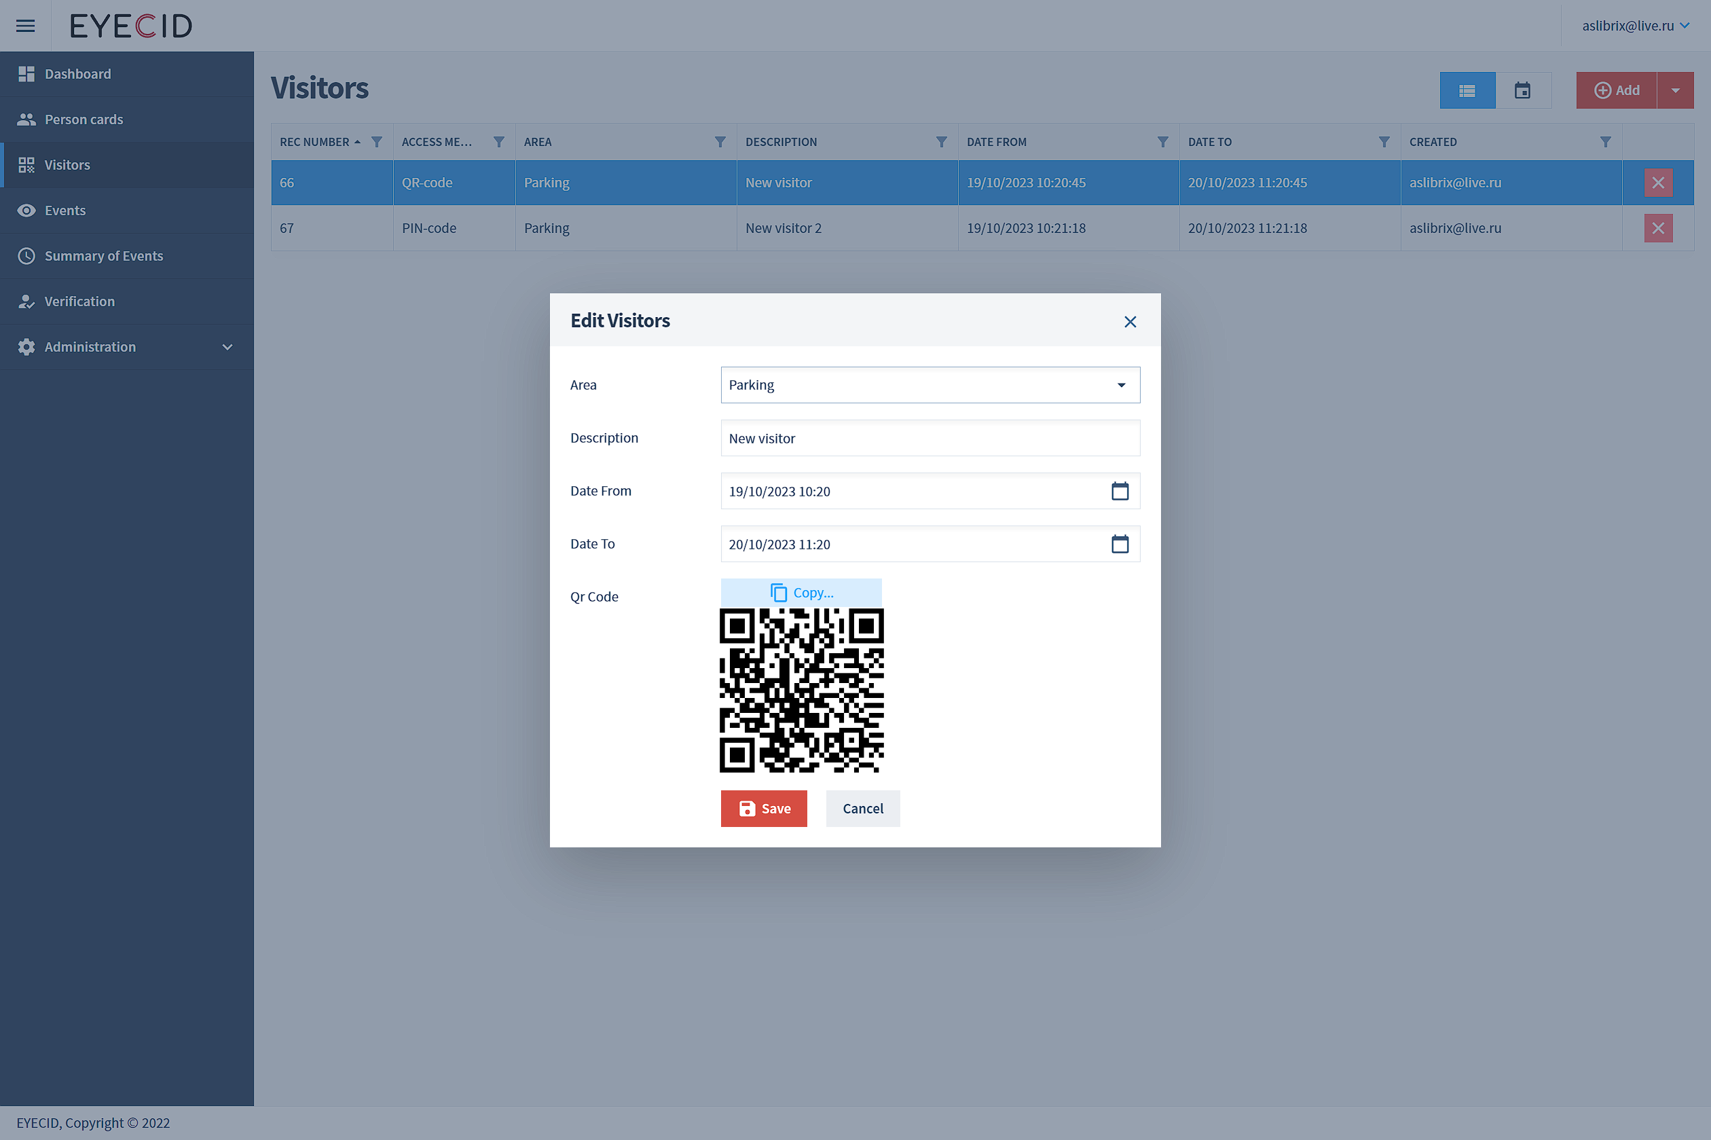Image resolution: width=1711 pixels, height=1140 pixels.
Task: Open the Events section
Action: click(x=127, y=210)
